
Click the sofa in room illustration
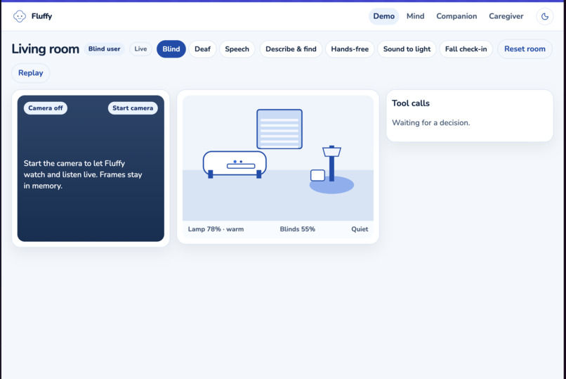tap(235, 165)
